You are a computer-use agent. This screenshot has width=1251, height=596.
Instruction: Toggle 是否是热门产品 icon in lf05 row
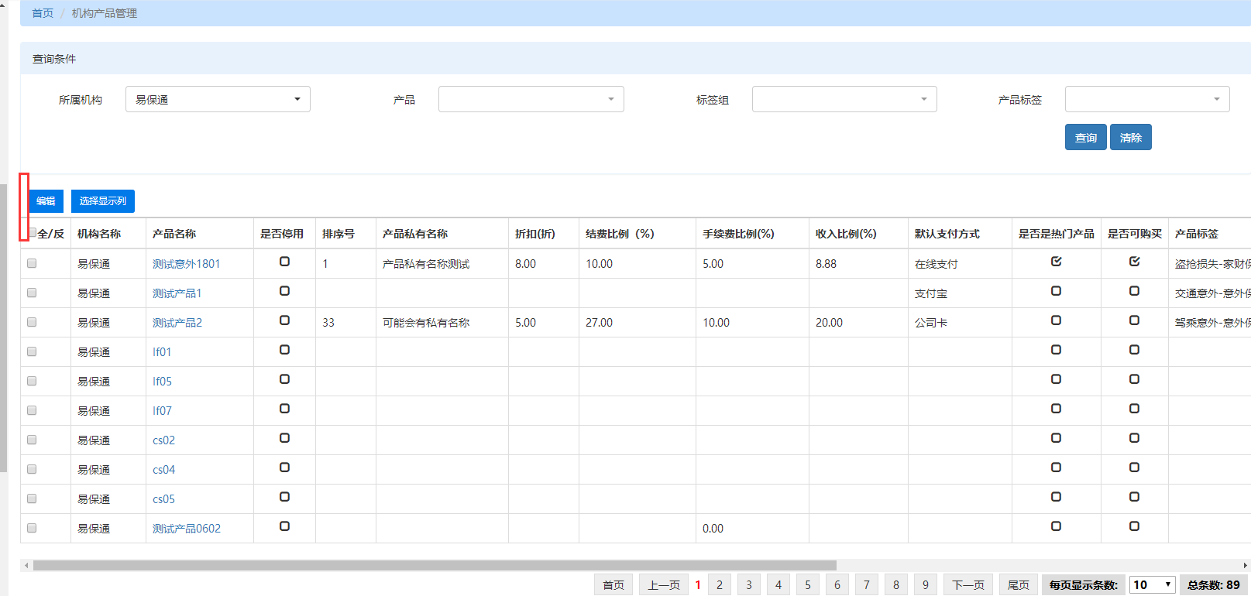1056,379
